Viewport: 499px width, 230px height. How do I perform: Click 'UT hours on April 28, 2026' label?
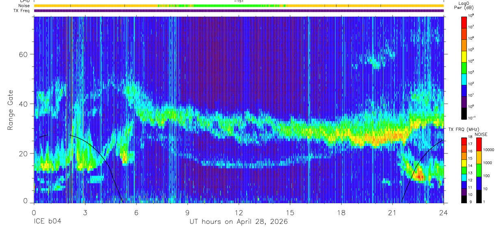pos(239,222)
